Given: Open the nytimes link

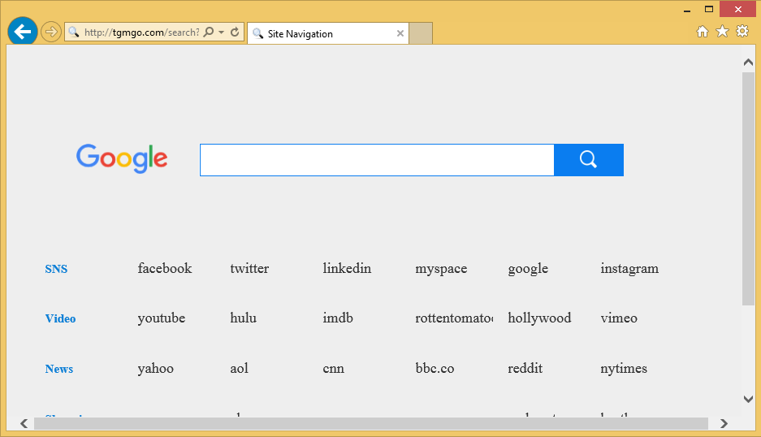Looking at the screenshot, I should click(x=624, y=369).
